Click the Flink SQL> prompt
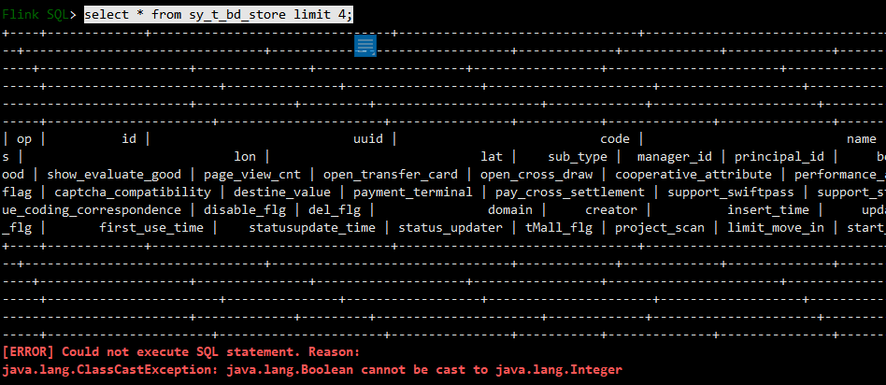Viewport: 886px width, 385px height. click(39, 15)
